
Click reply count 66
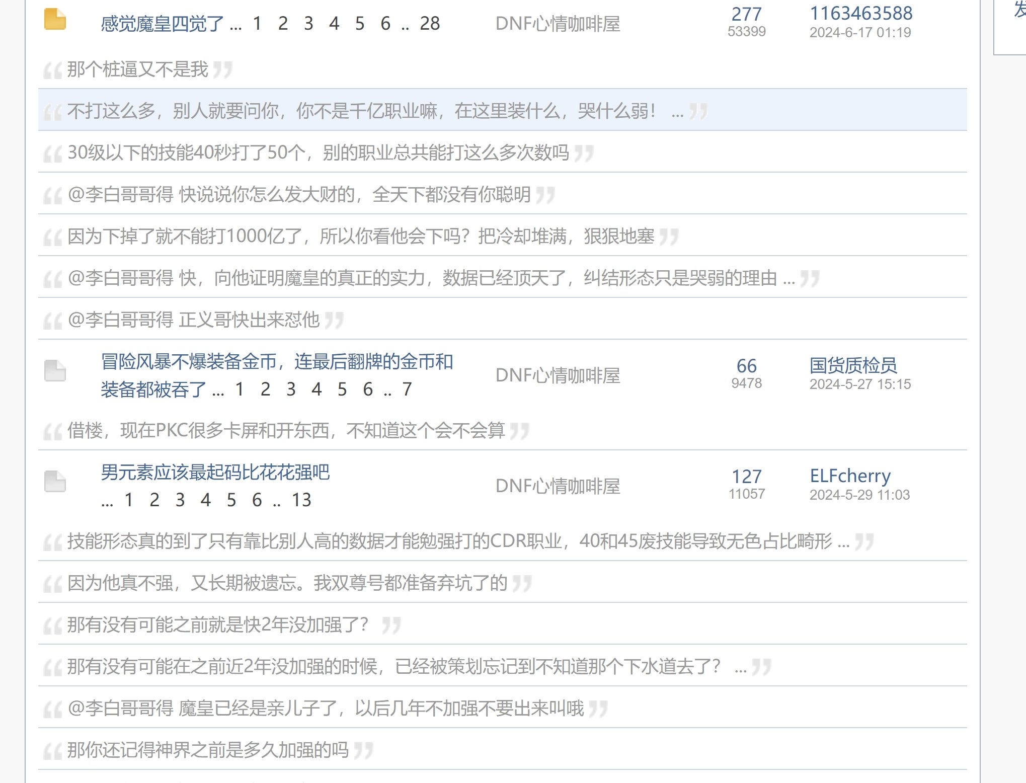point(747,366)
